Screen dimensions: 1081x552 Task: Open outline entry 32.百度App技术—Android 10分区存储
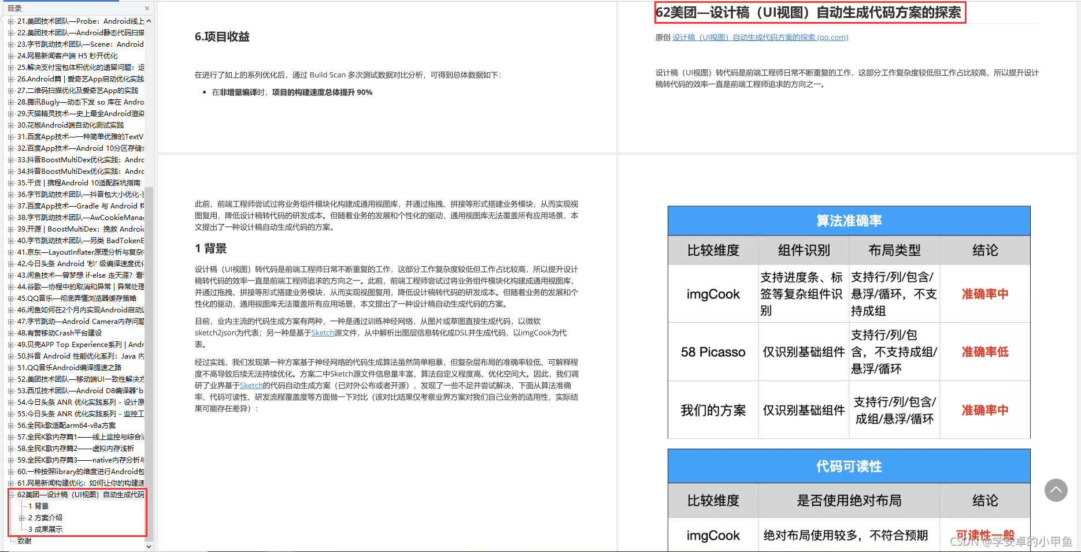[80, 148]
